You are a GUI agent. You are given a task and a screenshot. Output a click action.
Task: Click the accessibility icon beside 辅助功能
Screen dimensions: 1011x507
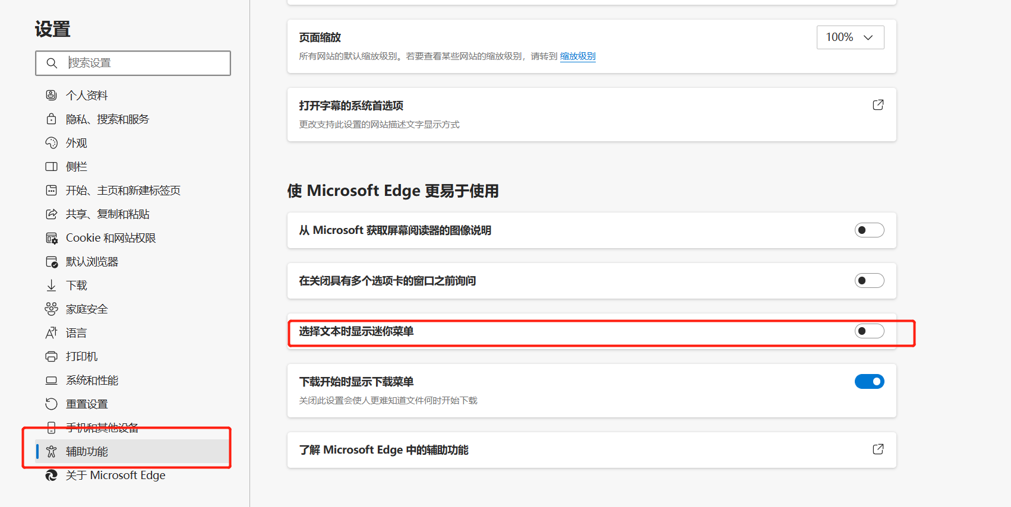[52, 451]
